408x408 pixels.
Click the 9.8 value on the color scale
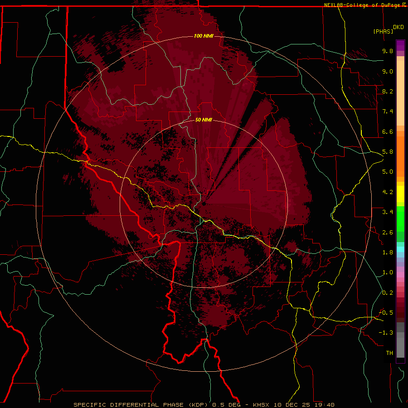(388, 51)
